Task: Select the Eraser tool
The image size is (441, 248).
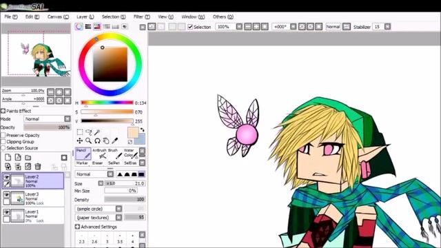Action: [98, 163]
